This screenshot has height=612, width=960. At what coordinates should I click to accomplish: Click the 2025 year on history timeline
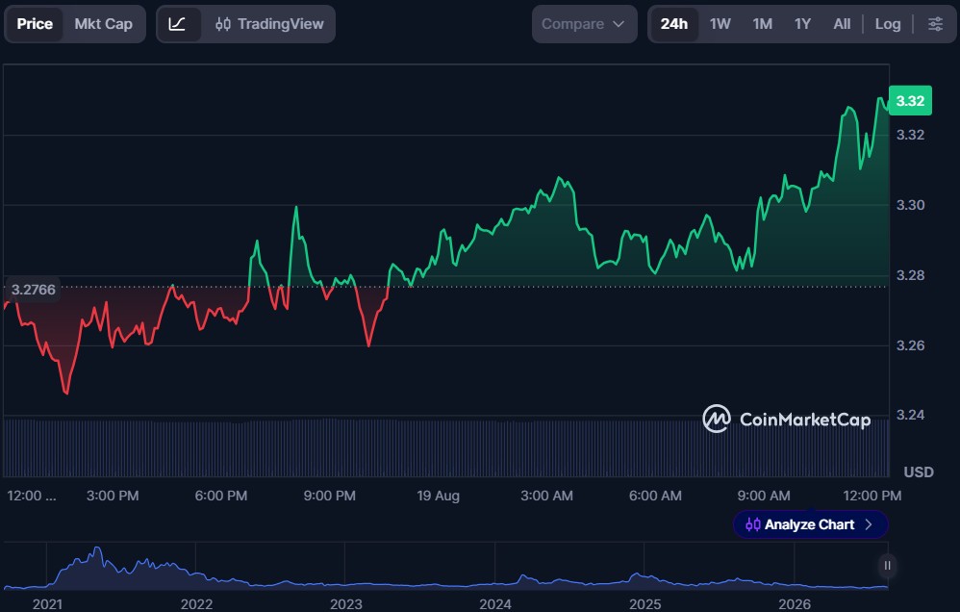click(x=644, y=604)
